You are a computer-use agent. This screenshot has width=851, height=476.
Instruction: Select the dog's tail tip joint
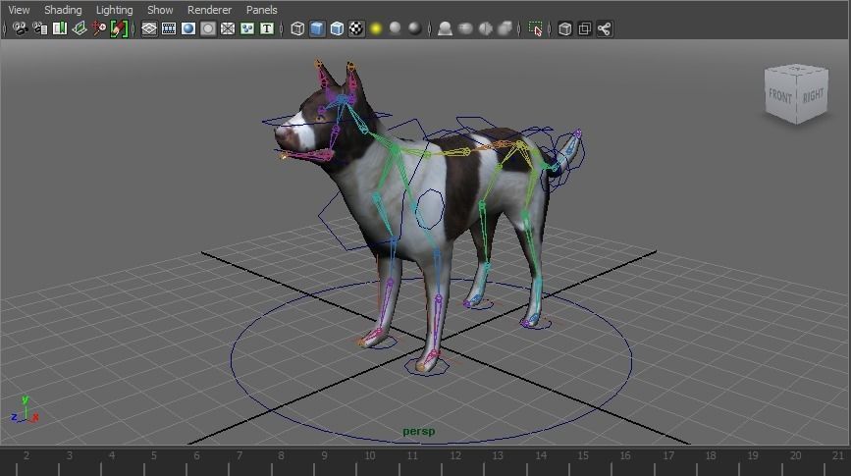tap(578, 132)
